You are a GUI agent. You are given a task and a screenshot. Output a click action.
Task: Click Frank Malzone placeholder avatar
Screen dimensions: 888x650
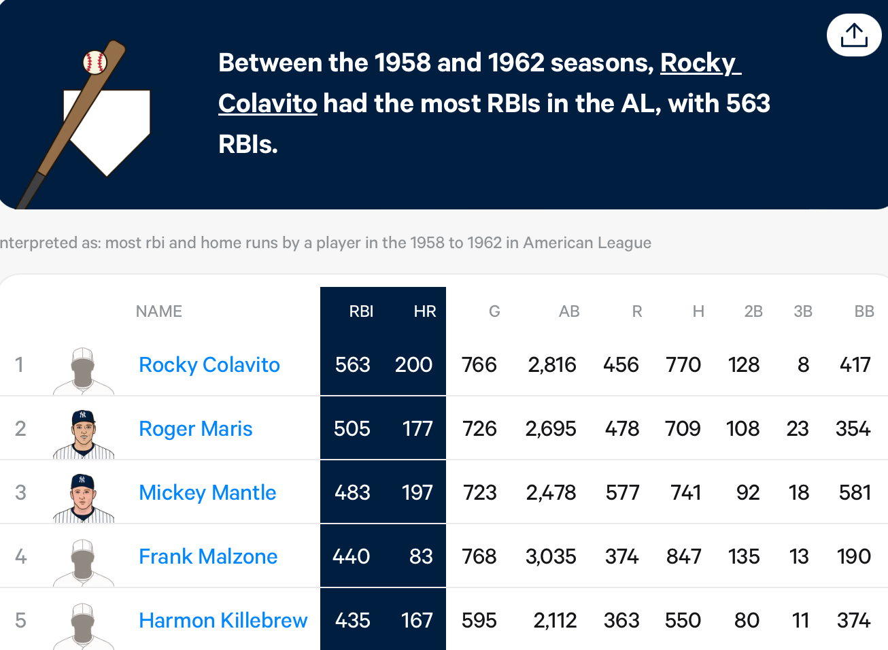[84, 562]
